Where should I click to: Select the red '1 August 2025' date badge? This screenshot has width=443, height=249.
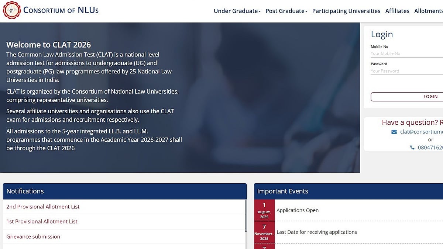coord(264,210)
